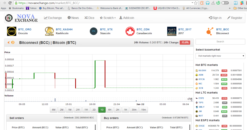
Task: Click the DOGE coin icon in ESP2 markets
Action: click(x=197, y=126)
